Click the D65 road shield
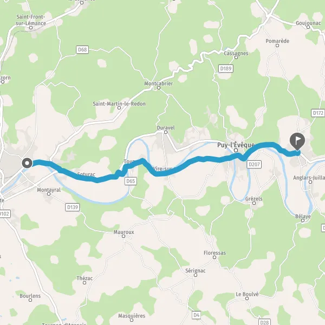 tap(131, 181)
